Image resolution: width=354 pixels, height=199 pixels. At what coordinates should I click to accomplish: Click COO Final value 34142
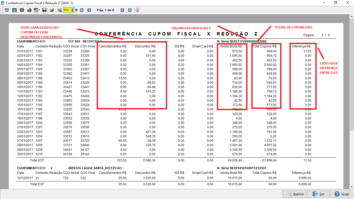tap(85, 154)
